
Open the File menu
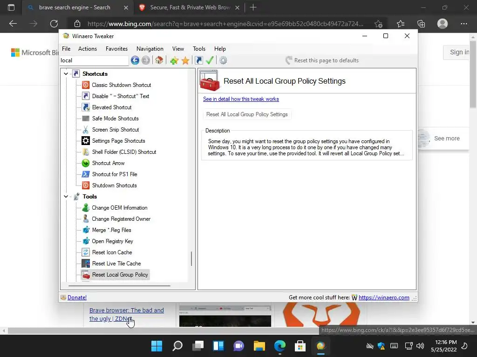[x=66, y=49]
